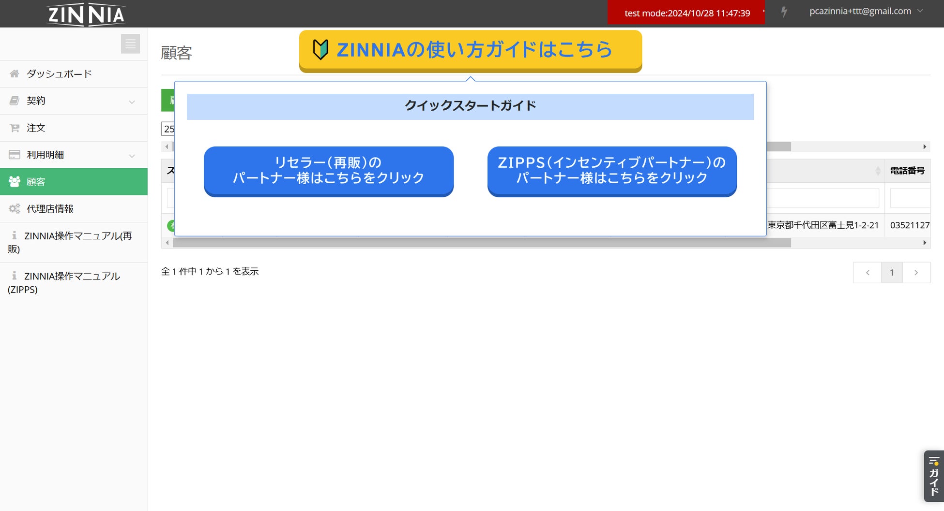The width and height of the screenshot is (944, 511).
Task: Focus the filter field under 電話番号
Action: tap(910, 198)
